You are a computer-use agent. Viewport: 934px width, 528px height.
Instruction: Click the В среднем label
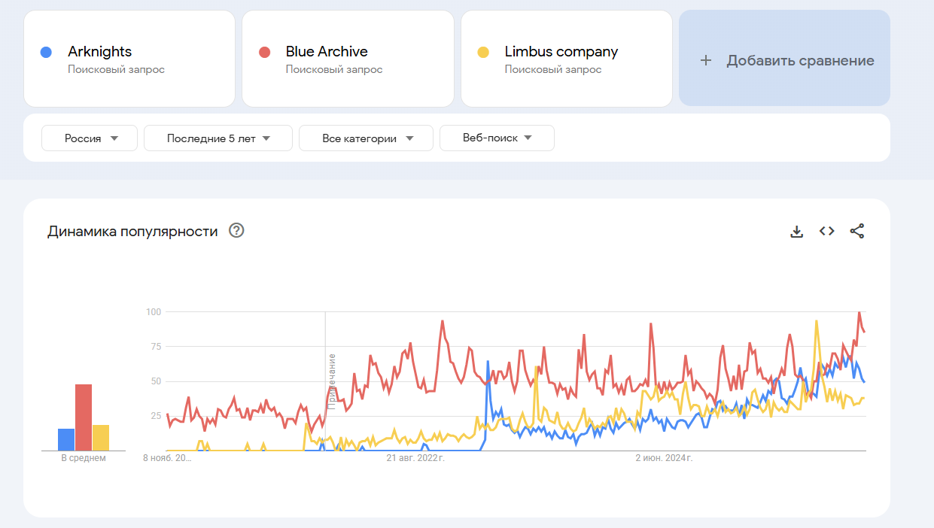coord(84,458)
